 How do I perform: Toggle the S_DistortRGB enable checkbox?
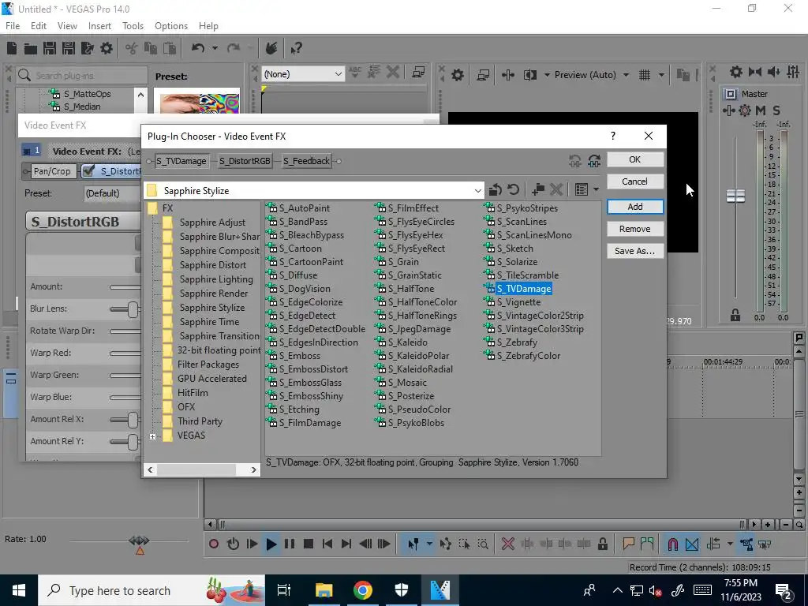point(88,170)
